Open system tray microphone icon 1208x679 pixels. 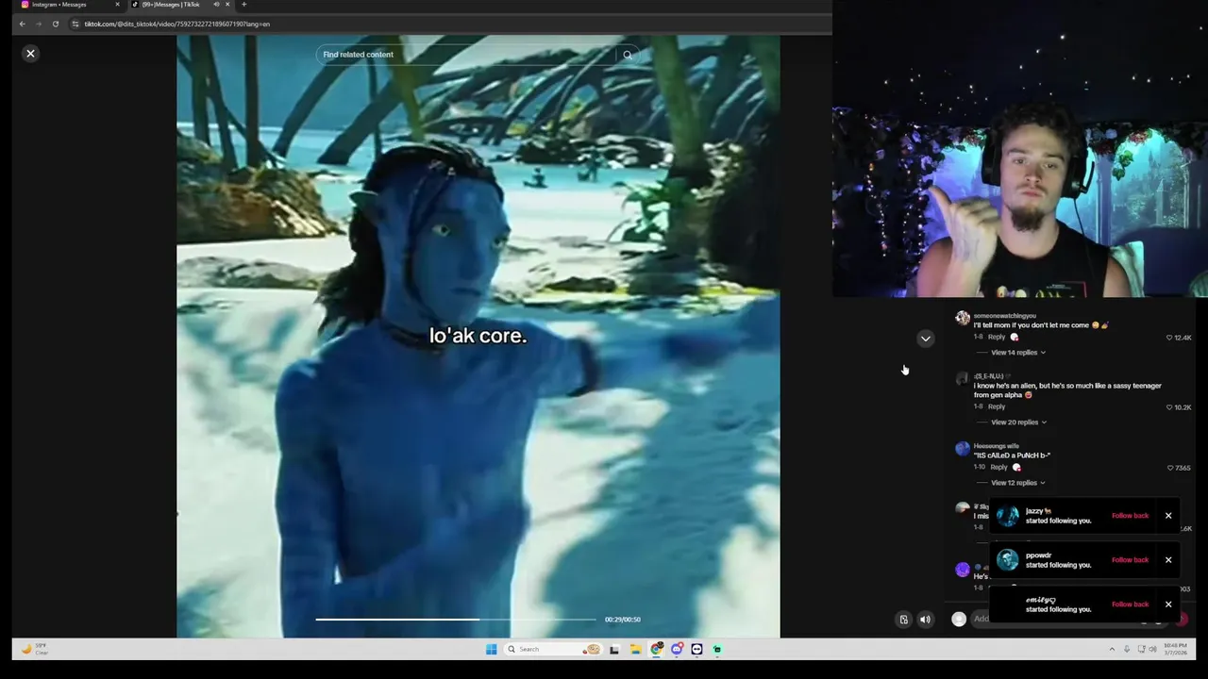[x=1127, y=649]
